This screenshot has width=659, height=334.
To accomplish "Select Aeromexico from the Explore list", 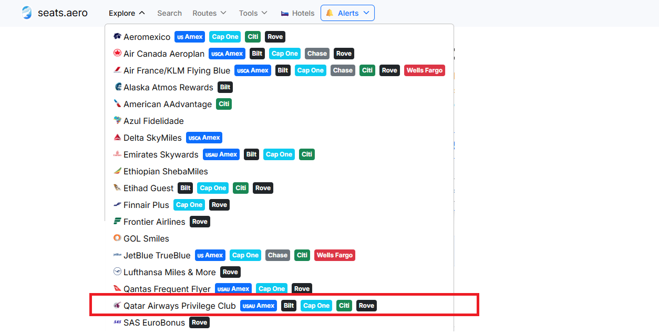I will pos(147,37).
